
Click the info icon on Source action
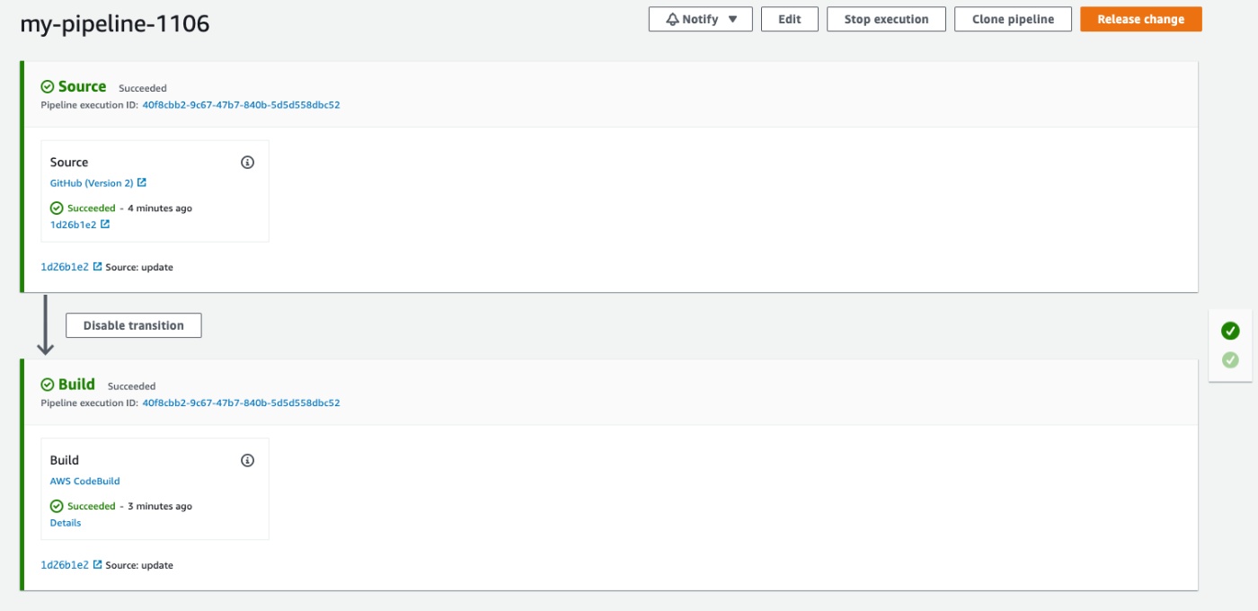coord(247,163)
